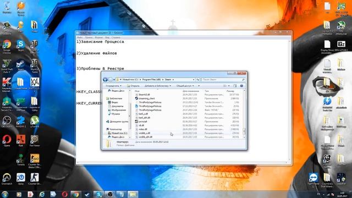Open Opera from taskbar

(65, 194)
